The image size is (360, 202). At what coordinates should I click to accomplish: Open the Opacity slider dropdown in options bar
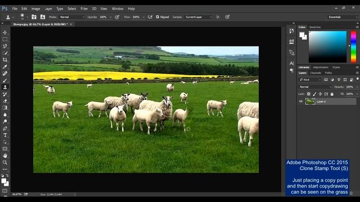[x=110, y=17]
